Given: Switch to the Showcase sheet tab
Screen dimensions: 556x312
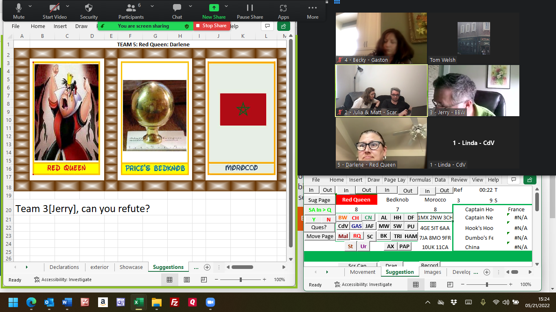Looking at the screenshot, I should coord(131,267).
